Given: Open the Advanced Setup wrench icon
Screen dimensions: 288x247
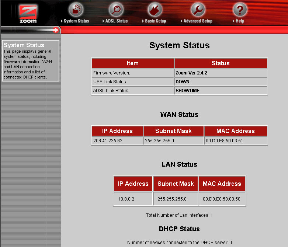Looking at the screenshot, I should click(x=198, y=10).
